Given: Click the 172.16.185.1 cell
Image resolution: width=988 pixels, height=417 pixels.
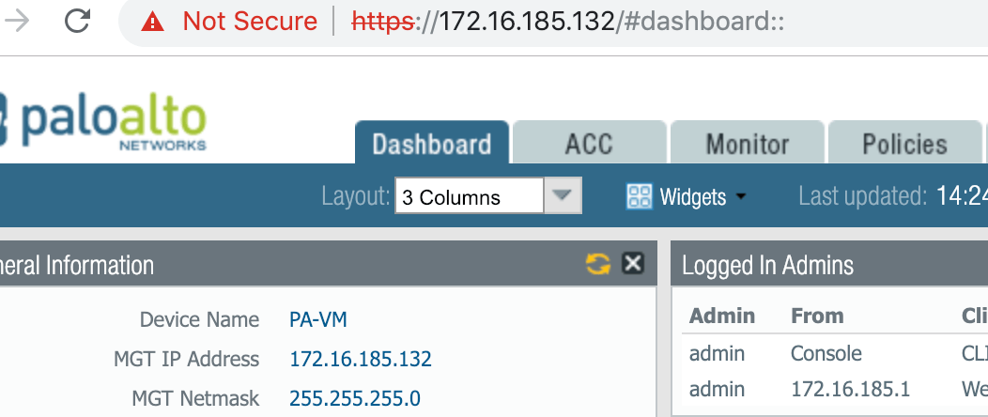Looking at the screenshot, I should click(x=851, y=389).
